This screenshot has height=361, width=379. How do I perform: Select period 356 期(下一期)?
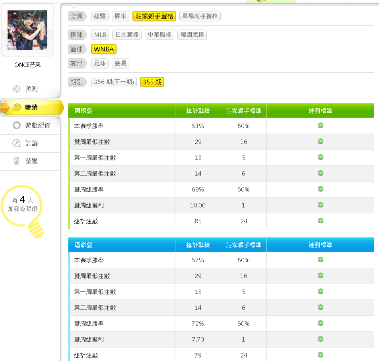(x=114, y=82)
